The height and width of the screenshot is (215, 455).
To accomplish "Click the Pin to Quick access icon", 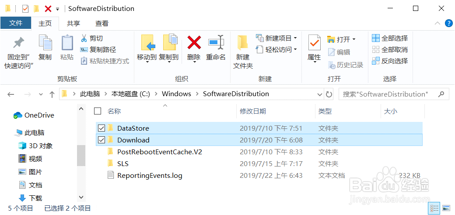I will click(x=19, y=43).
